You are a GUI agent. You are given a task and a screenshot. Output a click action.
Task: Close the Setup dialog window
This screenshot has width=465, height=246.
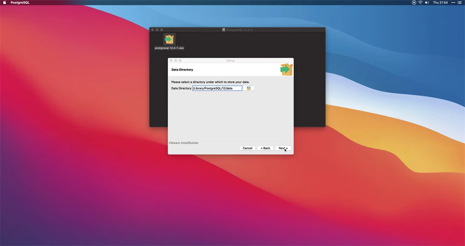(x=171, y=60)
